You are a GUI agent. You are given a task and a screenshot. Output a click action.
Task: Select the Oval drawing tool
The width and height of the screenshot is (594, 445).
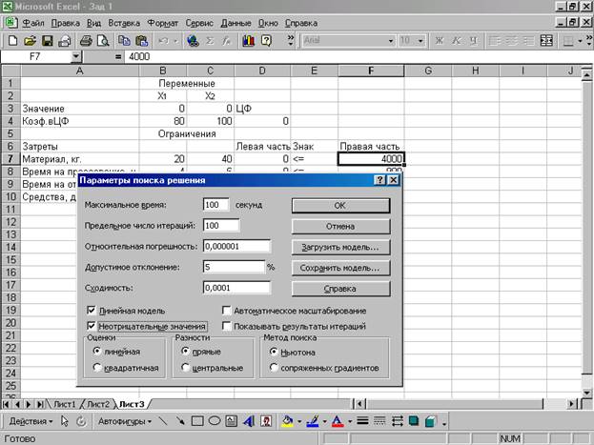point(213,420)
